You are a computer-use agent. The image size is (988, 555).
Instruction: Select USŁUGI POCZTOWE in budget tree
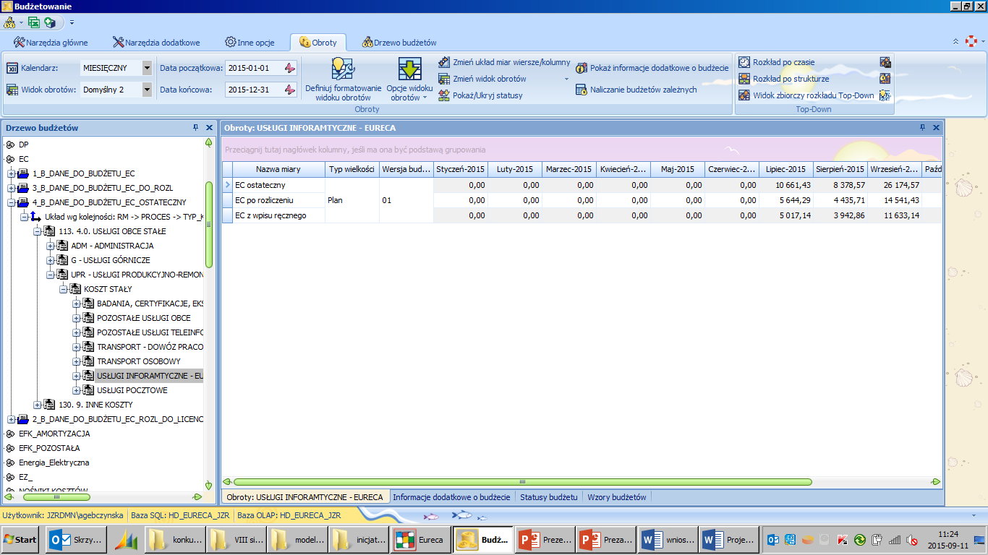coord(132,390)
